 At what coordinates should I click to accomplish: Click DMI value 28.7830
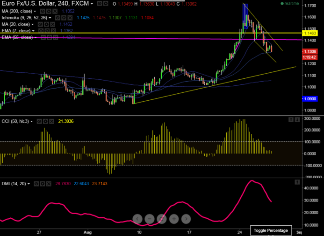click(x=63, y=184)
